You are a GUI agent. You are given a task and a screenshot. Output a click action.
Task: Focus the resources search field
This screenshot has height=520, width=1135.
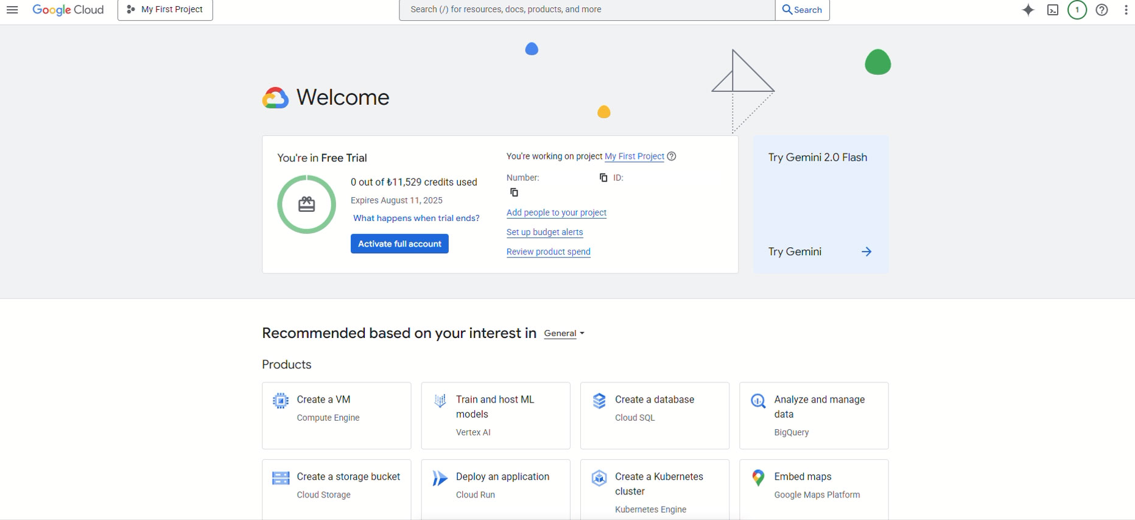(587, 10)
